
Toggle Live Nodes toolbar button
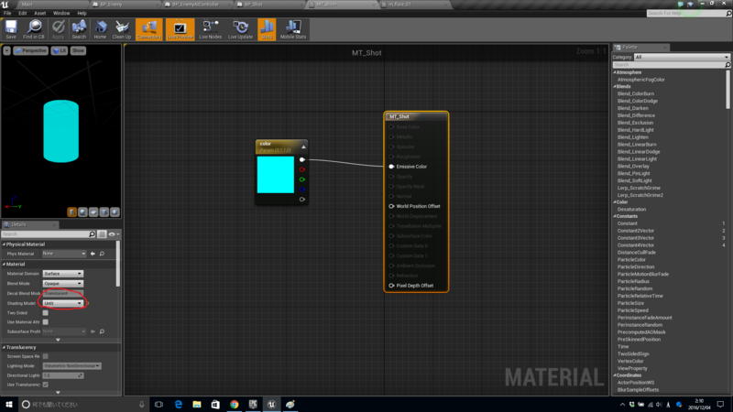point(211,29)
